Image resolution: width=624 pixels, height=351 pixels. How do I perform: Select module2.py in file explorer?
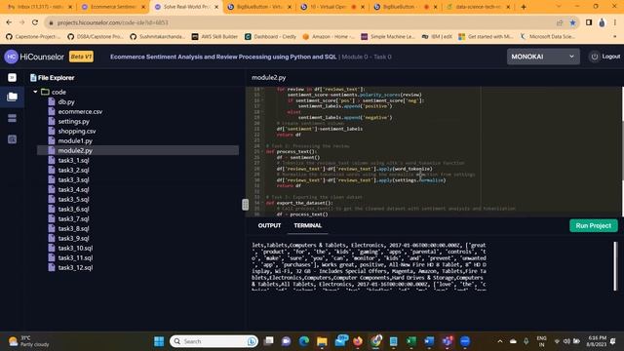click(137, 150)
